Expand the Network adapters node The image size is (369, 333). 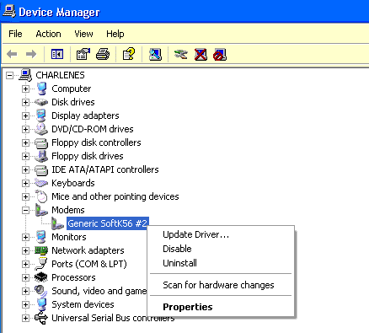tap(25, 250)
